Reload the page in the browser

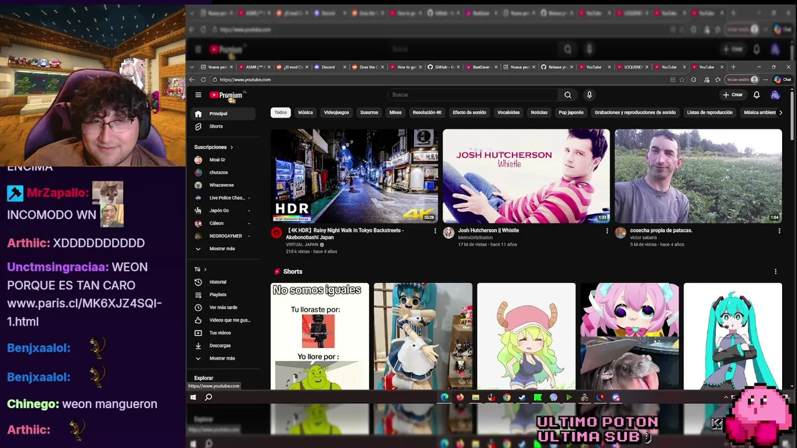point(203,80)
